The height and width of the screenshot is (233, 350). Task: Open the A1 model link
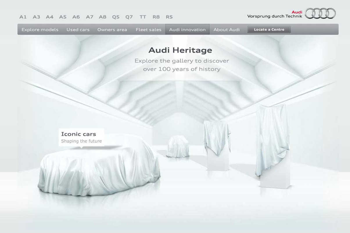tap(23, 17)
